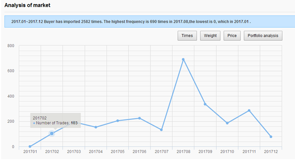Select the 201707 data point
Image resolution: width=295 pixels, height=160 pixels.
[x=161, y=130]
